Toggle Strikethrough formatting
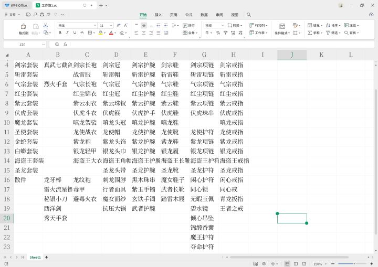 (82, 33)
